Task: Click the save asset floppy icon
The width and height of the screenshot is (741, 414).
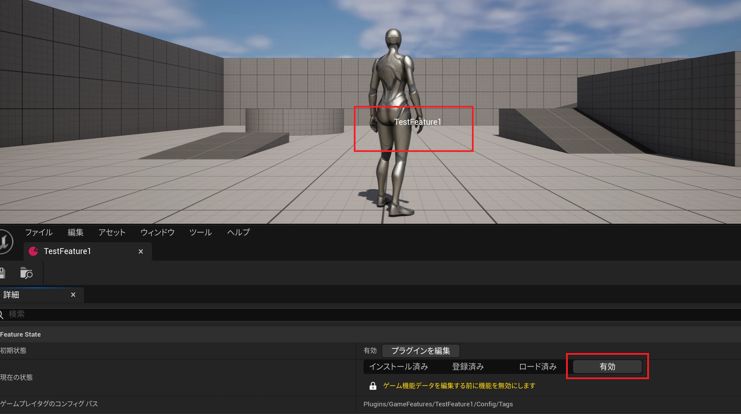Action: tap(2, 273)
